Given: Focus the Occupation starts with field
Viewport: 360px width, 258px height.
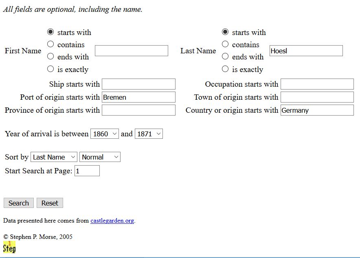Looking at the screenshot, I should (317, 84).
